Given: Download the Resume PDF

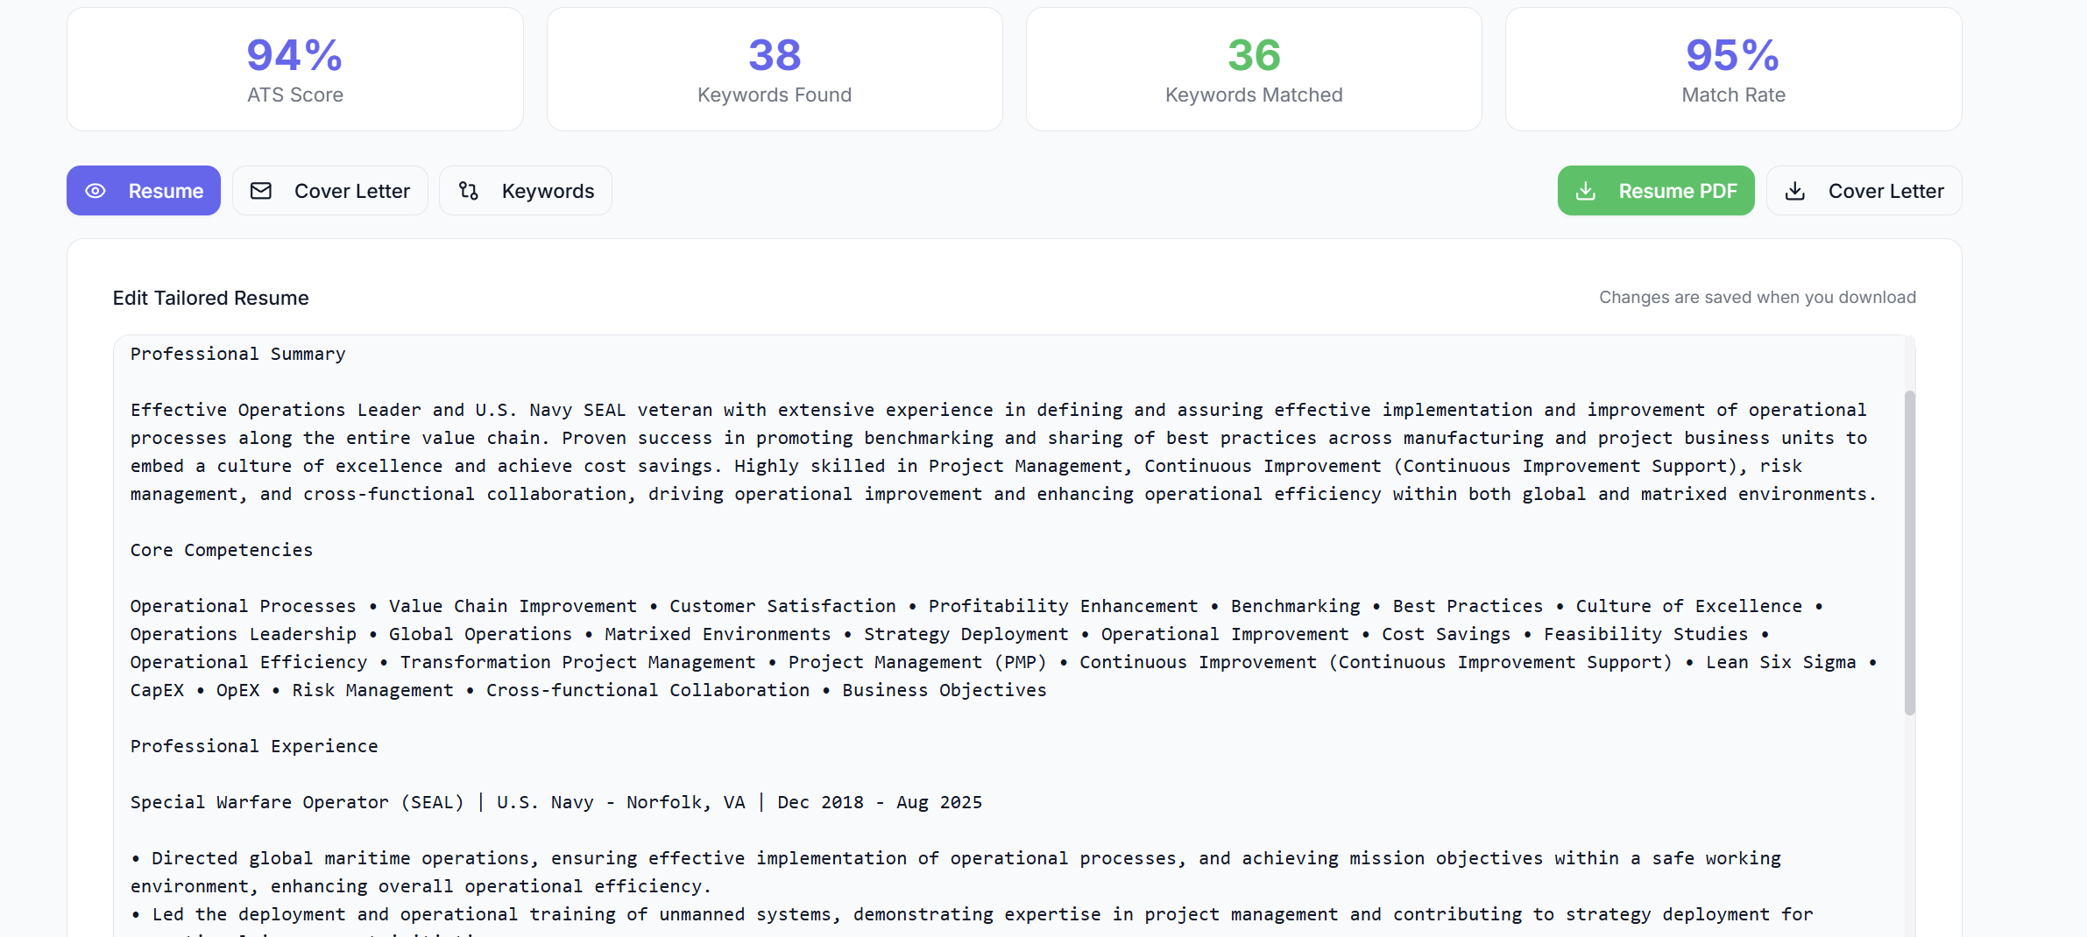Looking at the screenshot, I should click(x=1677, y=191).
